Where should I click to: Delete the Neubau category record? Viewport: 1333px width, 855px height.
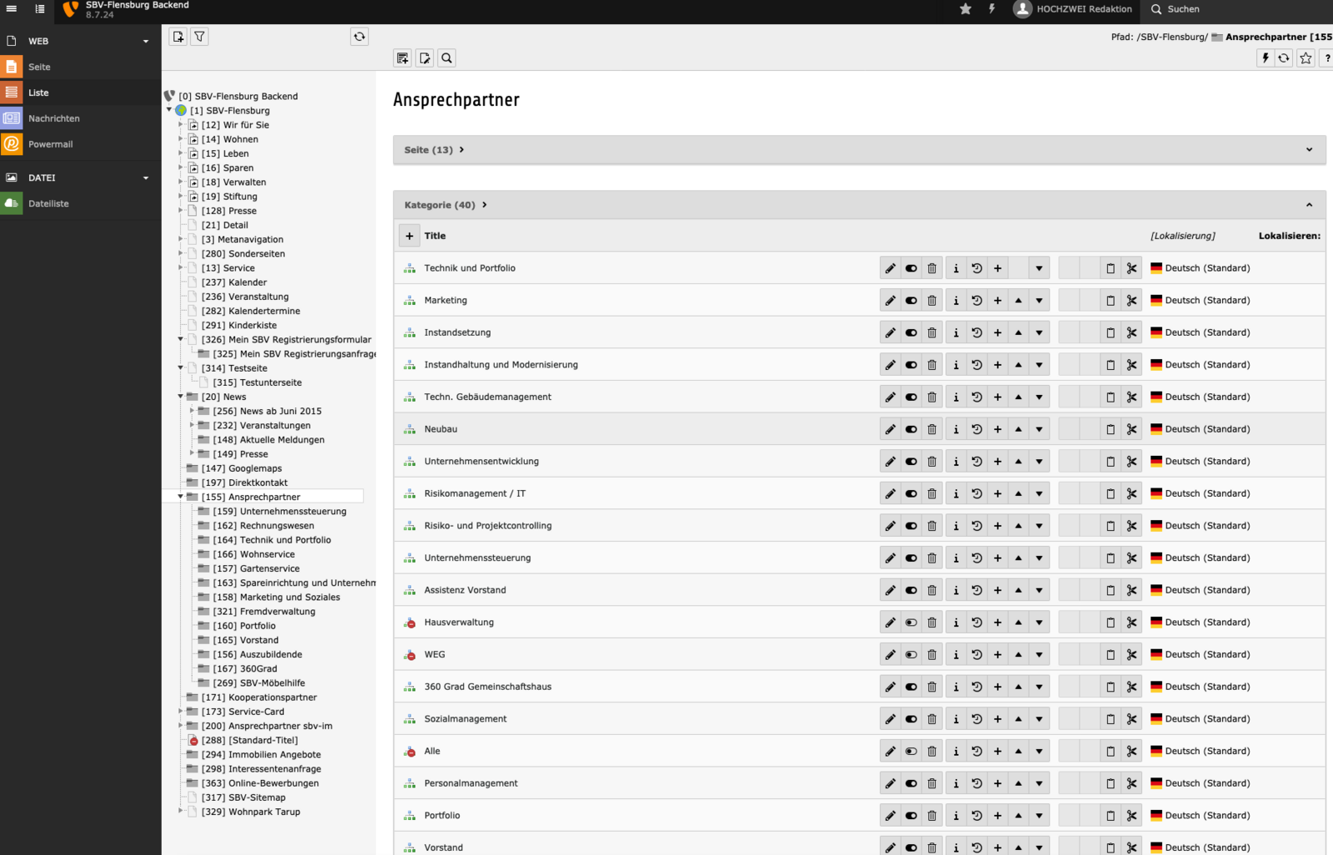[x=931, y=429]
